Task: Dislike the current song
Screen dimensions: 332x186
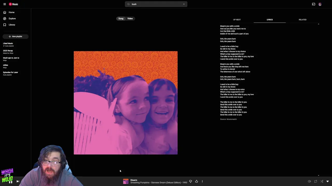Action: [x=190, y=181]
